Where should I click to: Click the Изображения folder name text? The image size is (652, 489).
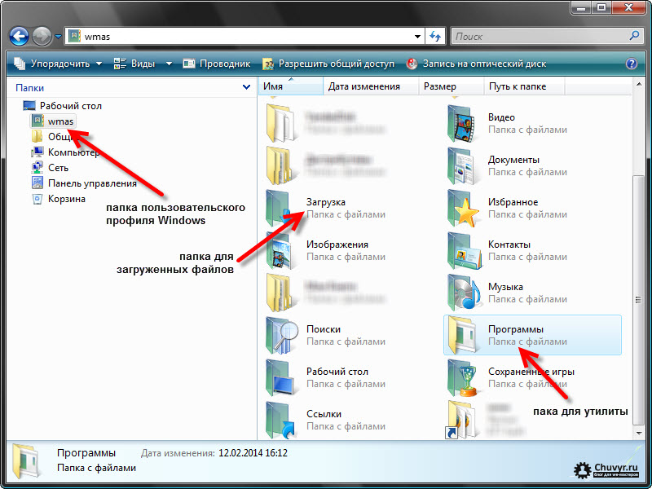point(337,244)
